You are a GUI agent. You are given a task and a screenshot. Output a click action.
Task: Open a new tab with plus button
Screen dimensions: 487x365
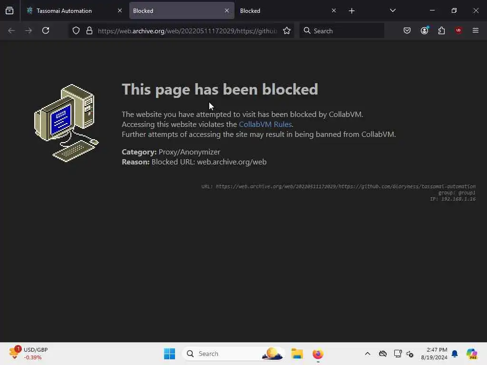point(351,11)
